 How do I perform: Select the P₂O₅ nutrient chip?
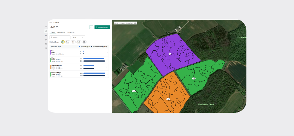[x=68, y=42]
